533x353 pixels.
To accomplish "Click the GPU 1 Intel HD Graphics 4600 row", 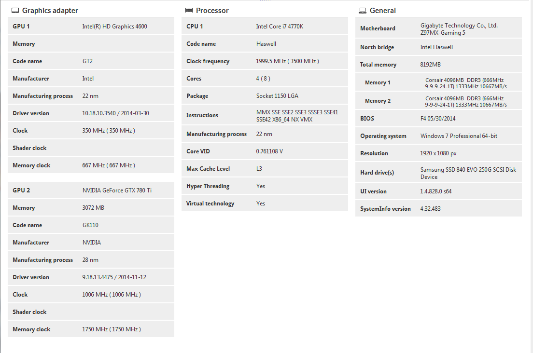I will coord(91,26).
